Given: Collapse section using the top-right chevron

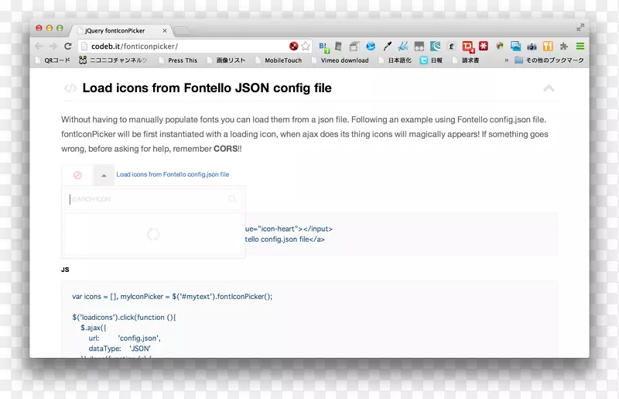Looking at the screenshot, I should (x=549, y=88).
